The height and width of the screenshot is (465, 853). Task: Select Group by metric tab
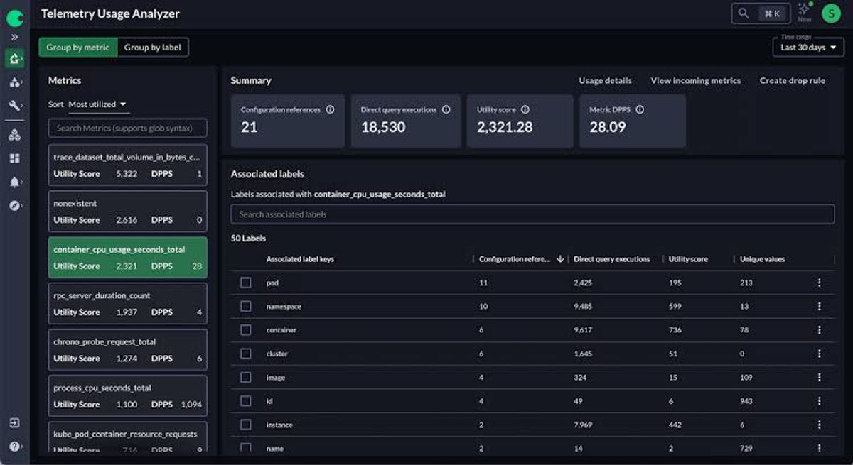tap(78, 48)
